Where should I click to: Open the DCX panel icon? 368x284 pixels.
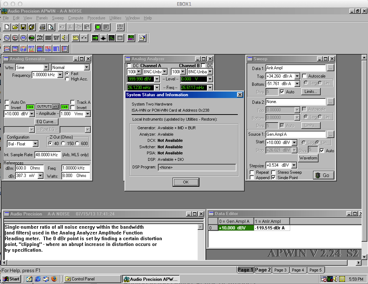pos(76,38)
